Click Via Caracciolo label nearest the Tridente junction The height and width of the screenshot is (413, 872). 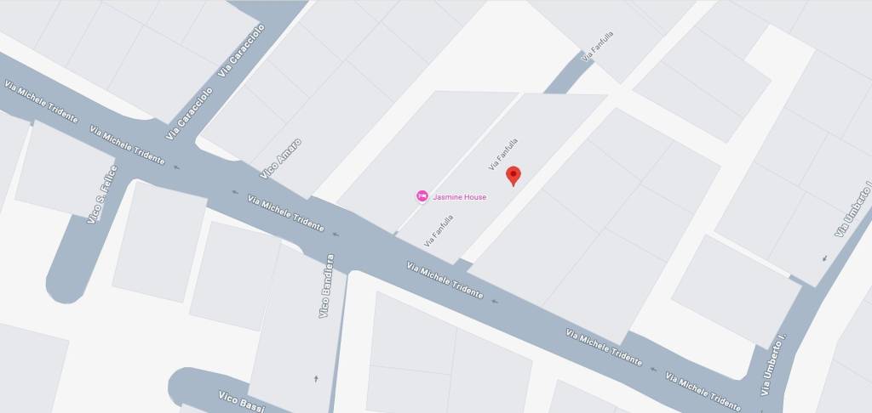click(x=189, y=113)
